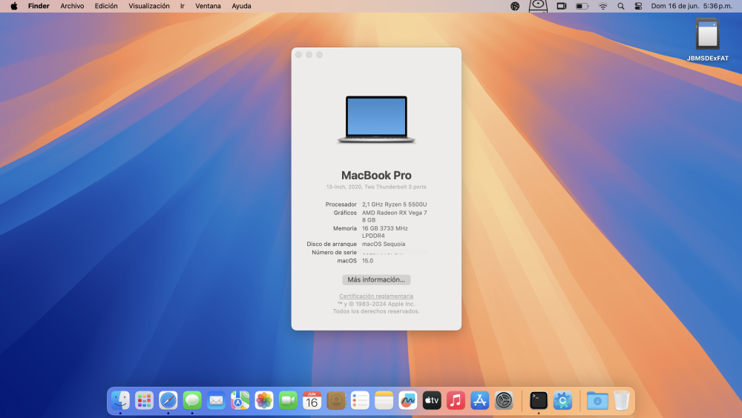
Task: Select JBMSDExFAT drive icon on desktop
Action: [707, 34]
